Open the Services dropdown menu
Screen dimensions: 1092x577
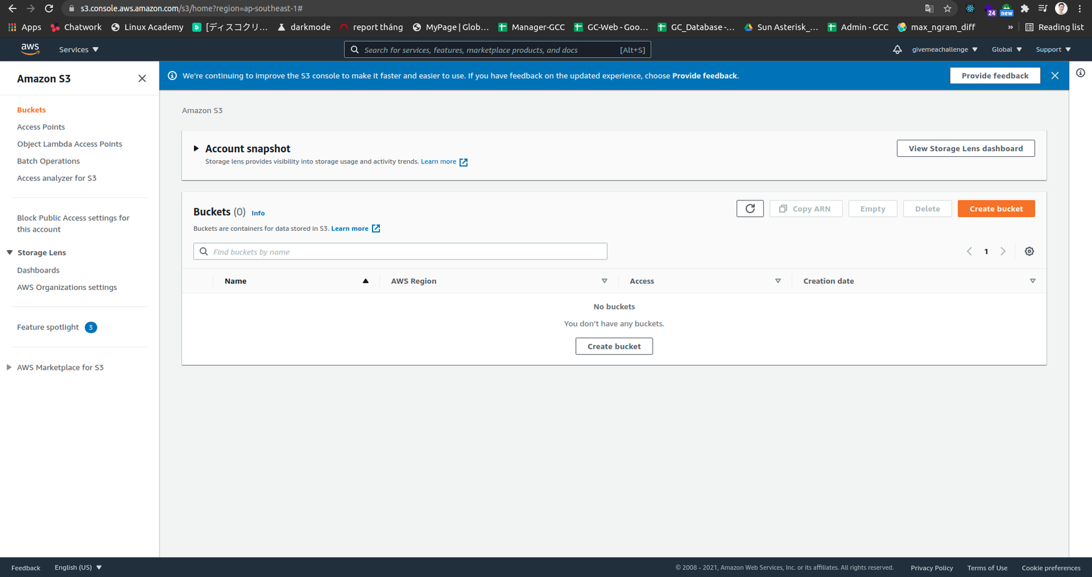tap(79, 50)
